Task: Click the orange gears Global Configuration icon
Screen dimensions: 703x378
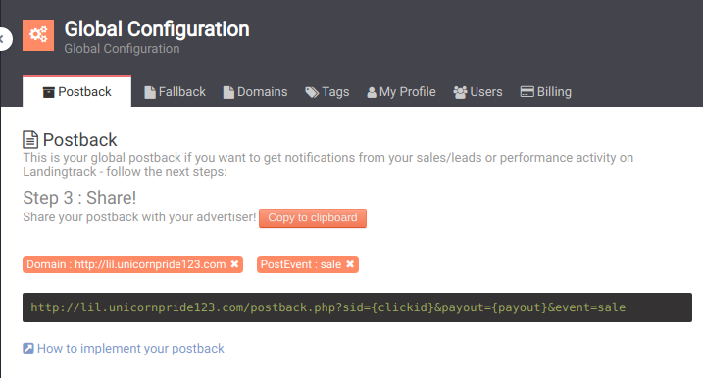Action: pyautogui.click(x=38, y=35)
